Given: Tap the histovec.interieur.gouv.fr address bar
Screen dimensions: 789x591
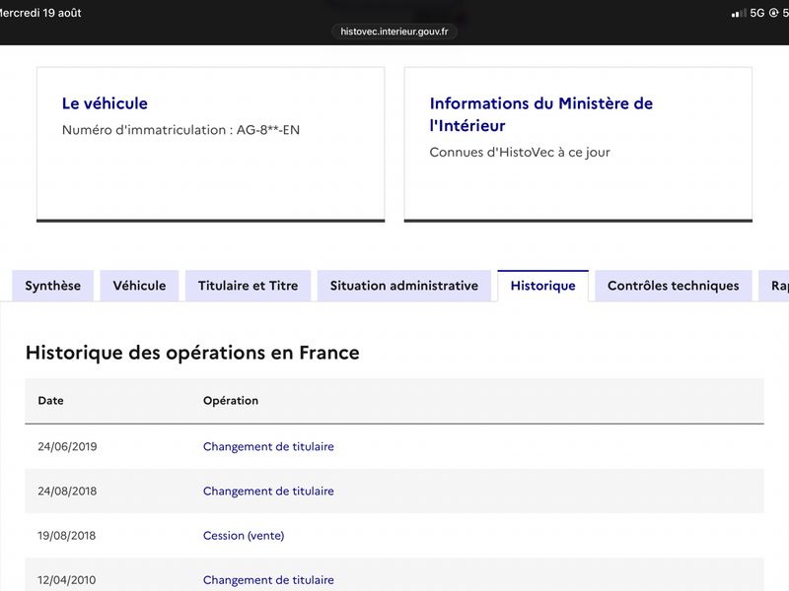Looking at the screenshot, I should coord(394,32).
